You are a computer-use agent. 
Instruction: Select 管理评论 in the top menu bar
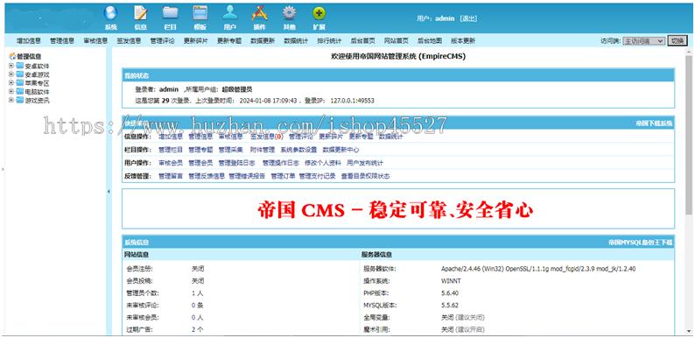click(162, 41)
